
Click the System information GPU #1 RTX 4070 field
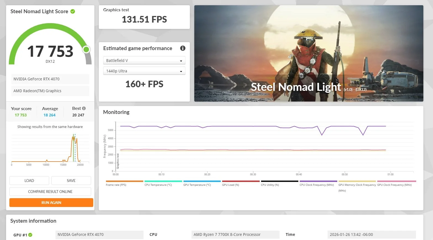point(99,234)
